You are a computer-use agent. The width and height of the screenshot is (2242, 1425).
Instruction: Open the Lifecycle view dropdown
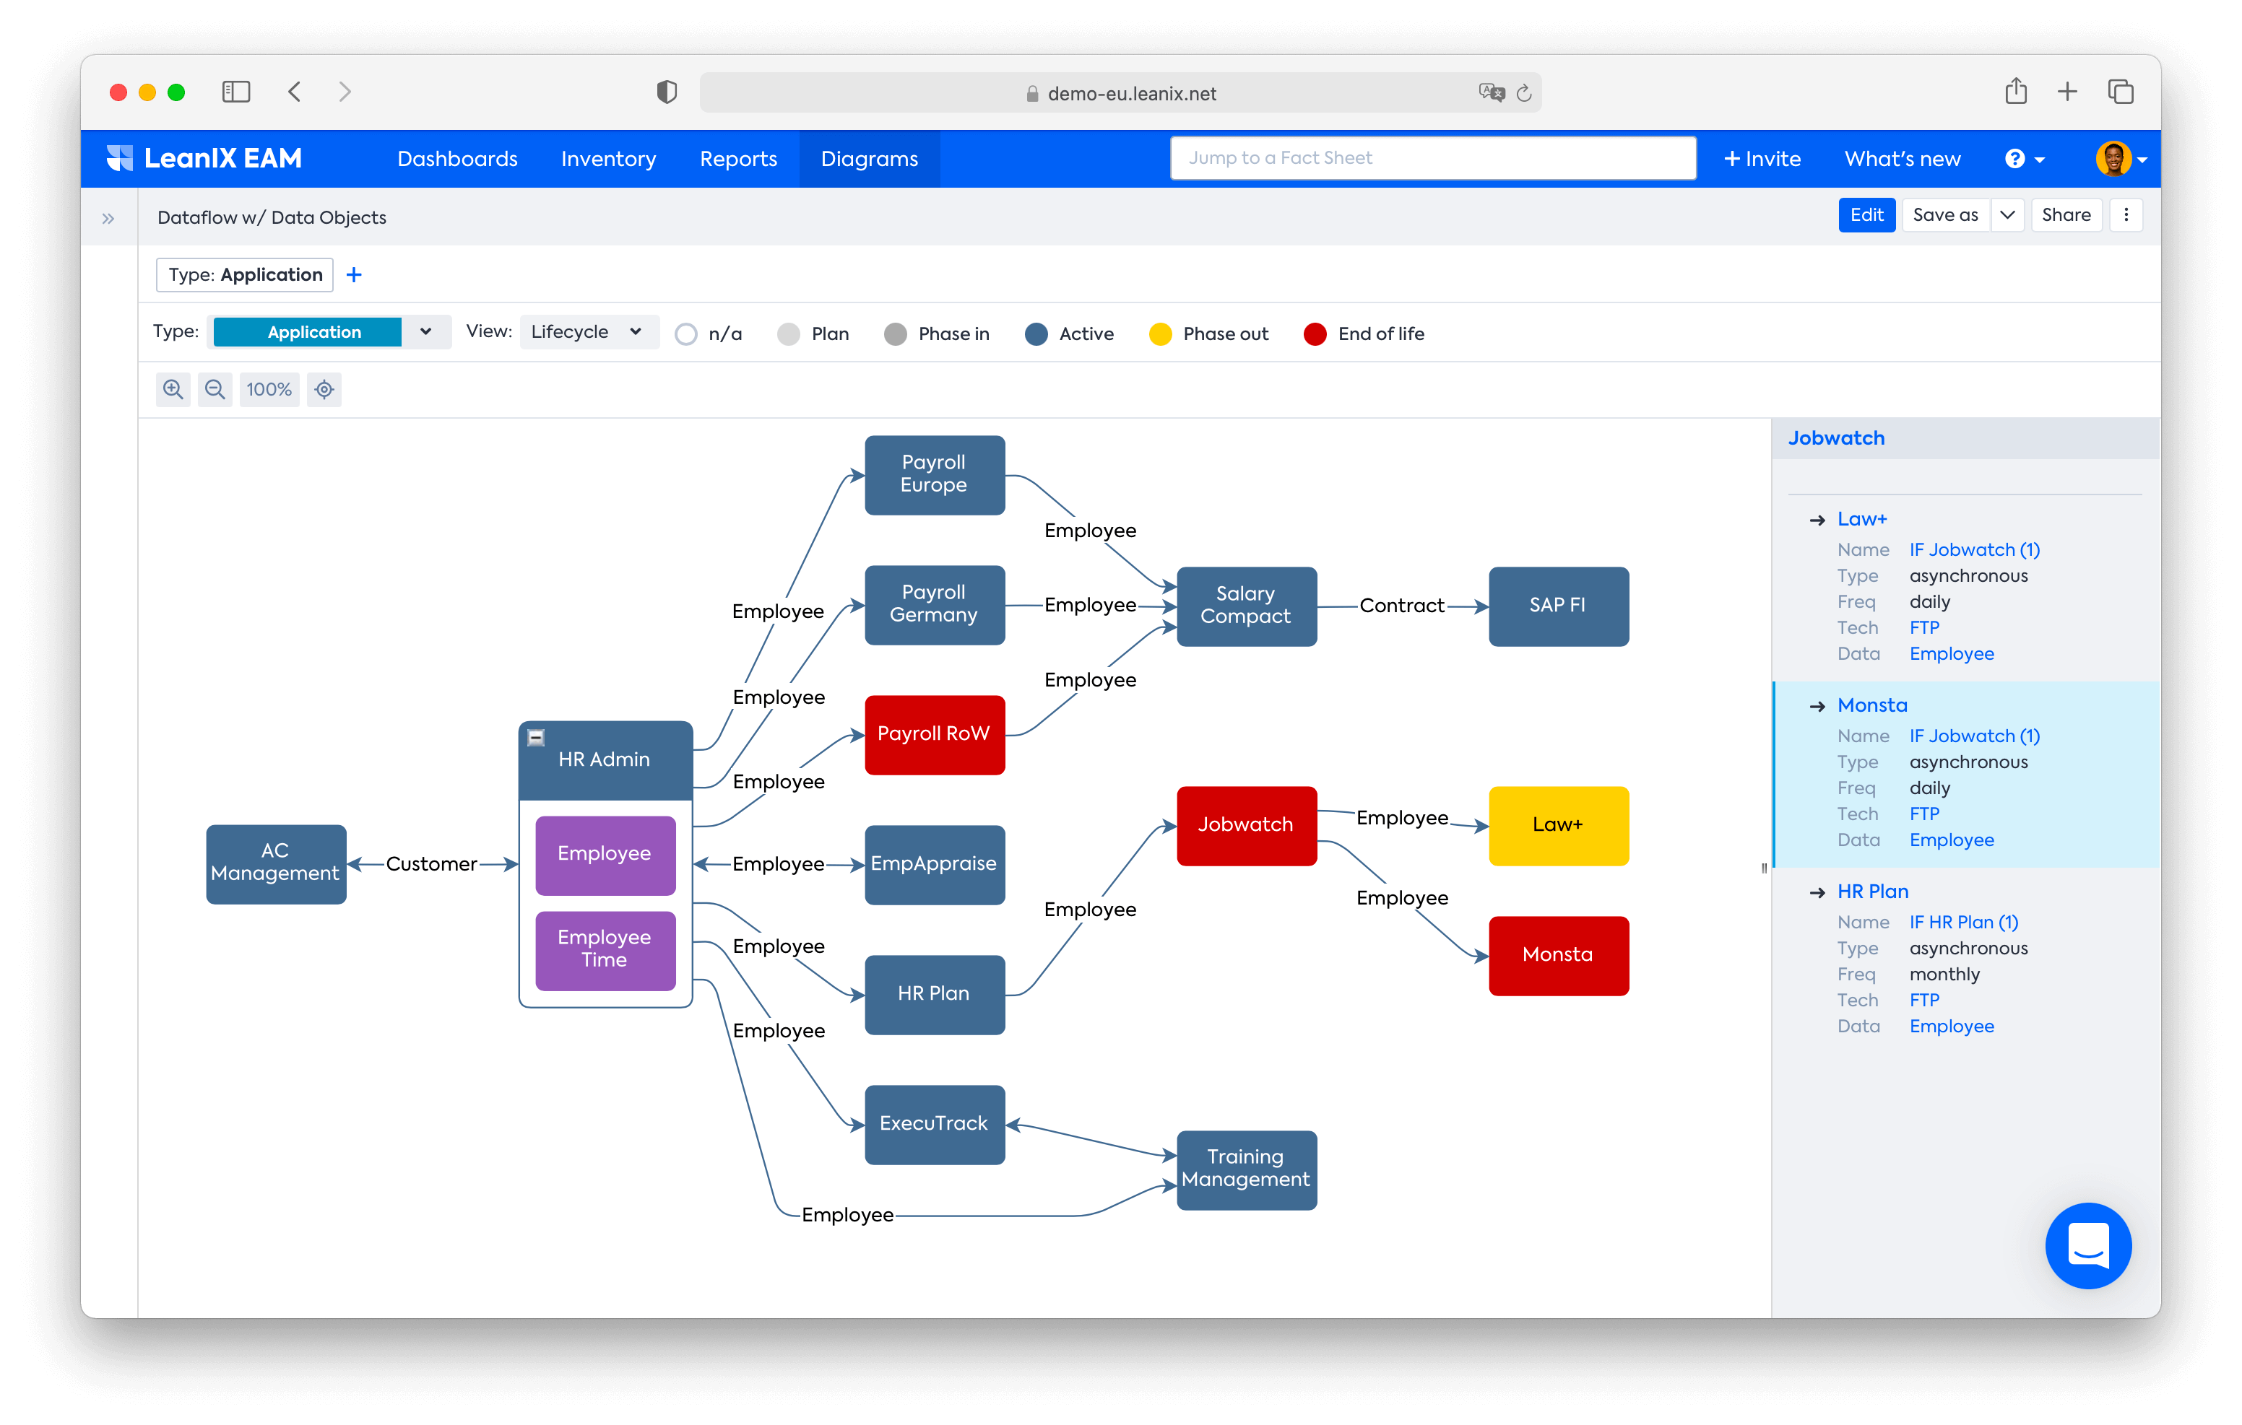pos(589,331)
